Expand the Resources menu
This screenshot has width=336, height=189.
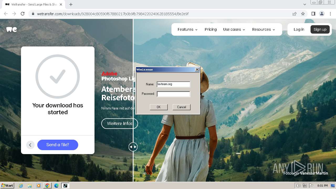point(264,29)
